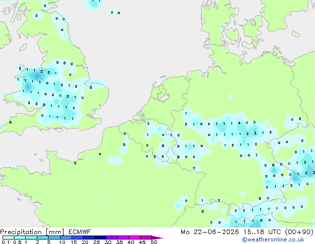
Task: Open the weatheronline.co.uk copyright link
Action: pos(273,240)
